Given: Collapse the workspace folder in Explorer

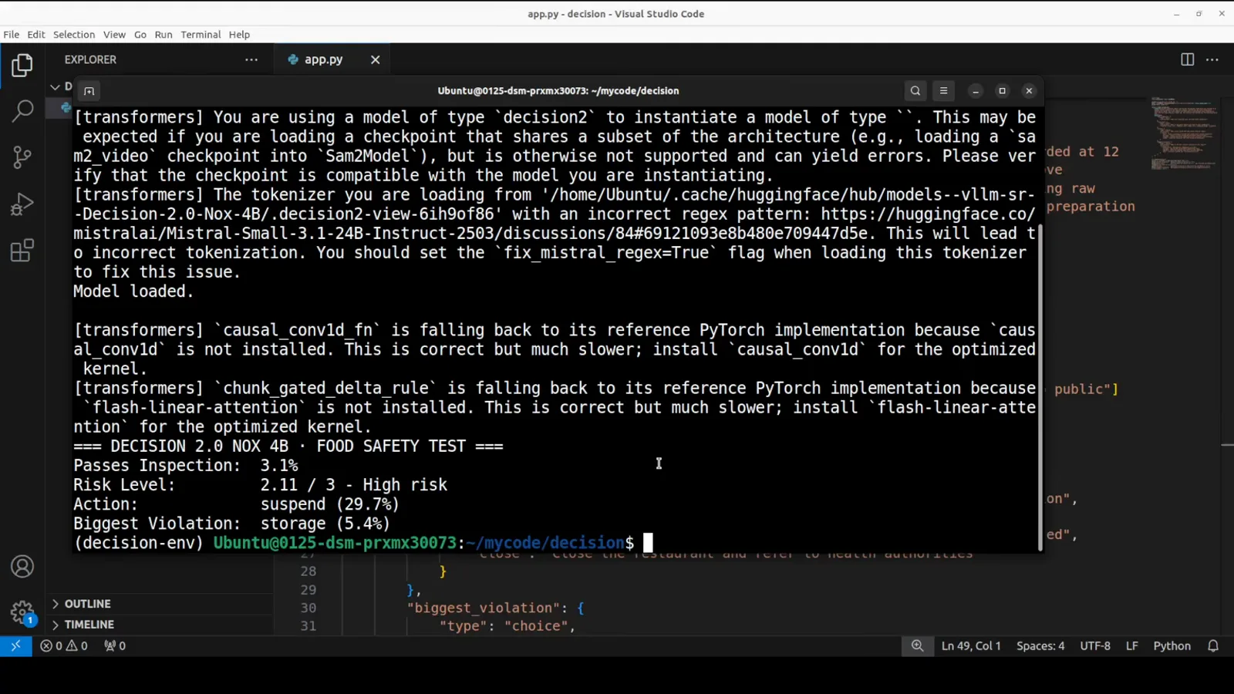Looking at the screenshot, I should 56,86.
